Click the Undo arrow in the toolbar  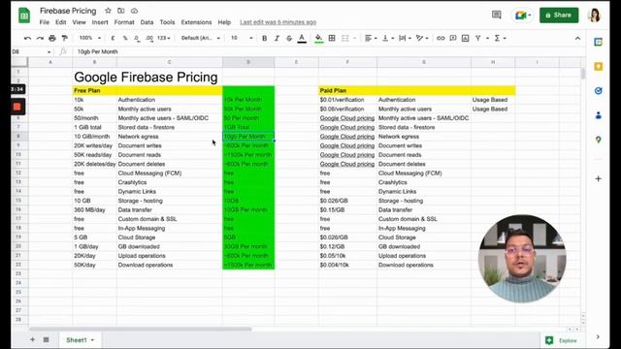coord(27,38)
